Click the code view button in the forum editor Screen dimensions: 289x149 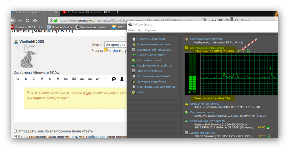(x=18, y=79)
